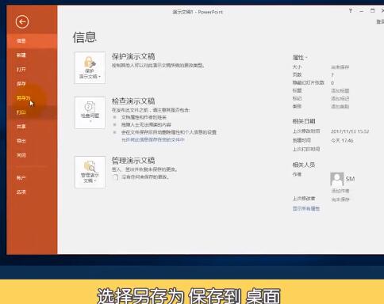This screenshot has width=384, height=304.
Task: Choose 保存 in the left sidebar
Action: click(x=32, y=84)
